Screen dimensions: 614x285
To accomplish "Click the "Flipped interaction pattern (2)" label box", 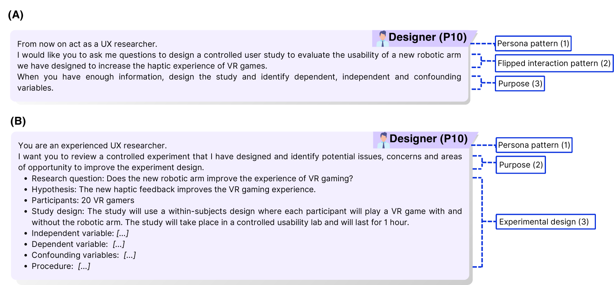I will pos(554,63).
